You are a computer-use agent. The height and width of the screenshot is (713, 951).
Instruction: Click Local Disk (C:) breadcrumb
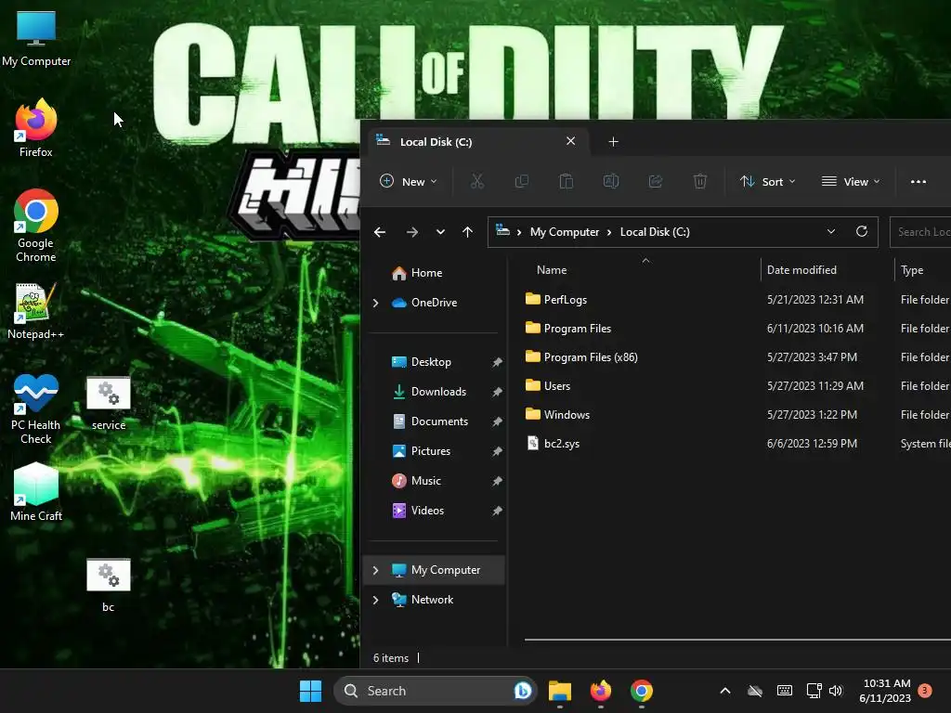click(x=655, y=231)
